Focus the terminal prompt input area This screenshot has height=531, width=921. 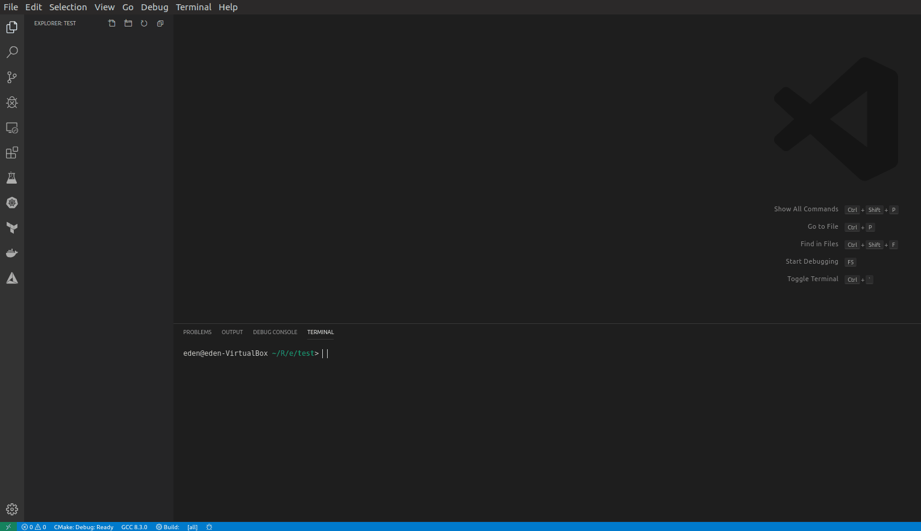click(x=326, y=353)
